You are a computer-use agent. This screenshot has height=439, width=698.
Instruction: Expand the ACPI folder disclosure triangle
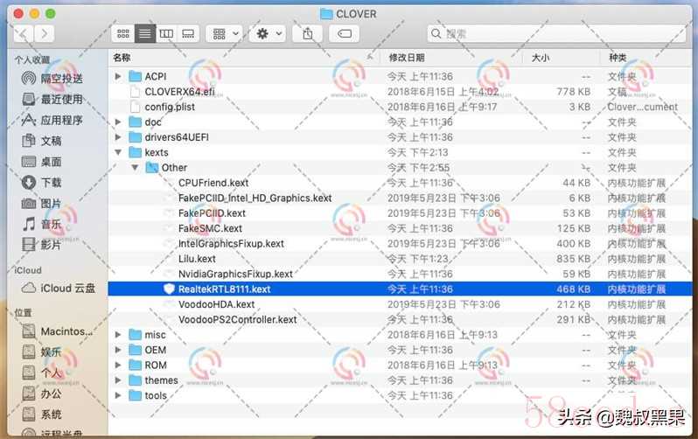coord(118,76)
